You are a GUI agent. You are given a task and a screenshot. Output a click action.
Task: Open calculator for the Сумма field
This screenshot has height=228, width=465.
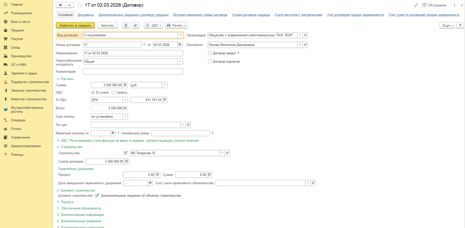pos(126,85)
